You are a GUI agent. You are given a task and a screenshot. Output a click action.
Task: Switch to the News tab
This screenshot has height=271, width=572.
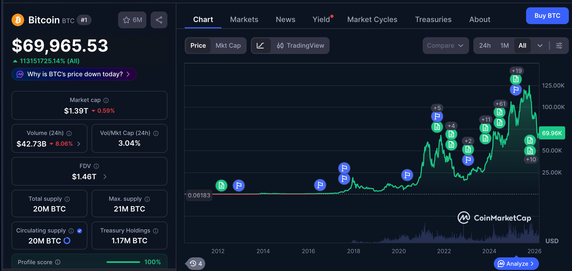coord(285,19)
